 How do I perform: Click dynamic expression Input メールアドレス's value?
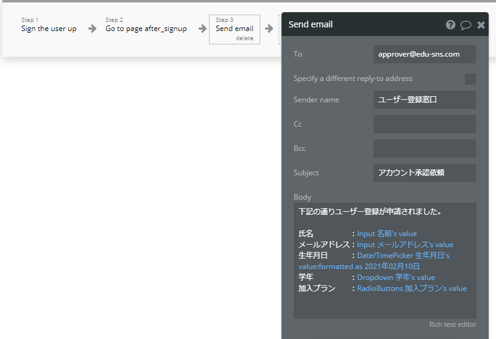click(x=405, y=245)
